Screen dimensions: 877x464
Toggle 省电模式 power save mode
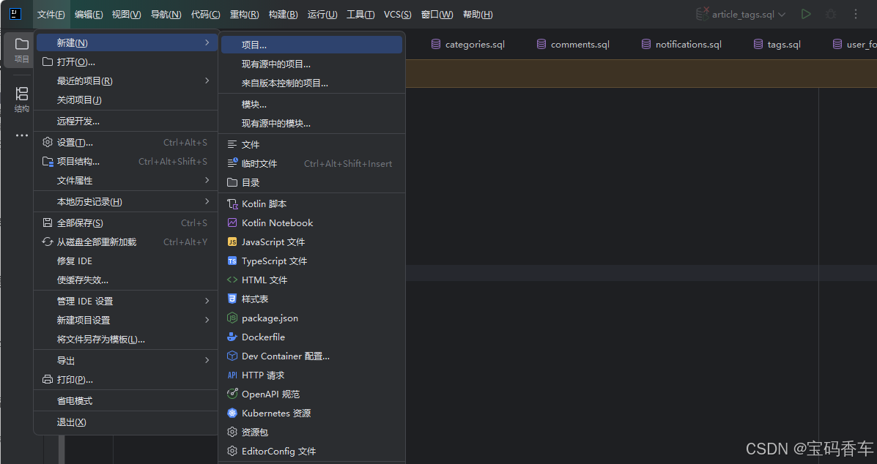coord(75,401)
